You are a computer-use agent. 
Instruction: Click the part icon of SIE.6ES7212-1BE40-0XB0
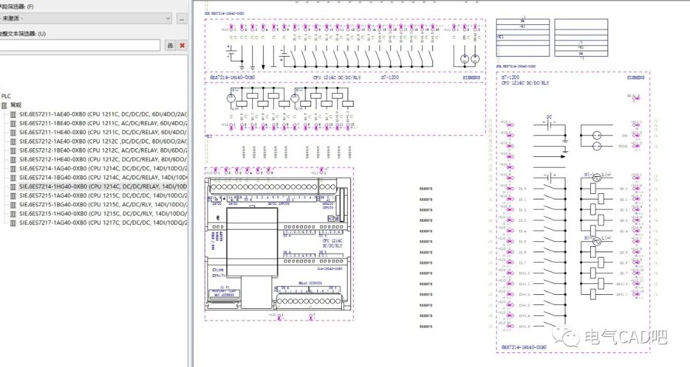[x=13, y=151]
